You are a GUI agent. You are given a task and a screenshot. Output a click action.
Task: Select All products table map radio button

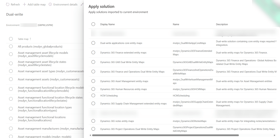point(11,47)
